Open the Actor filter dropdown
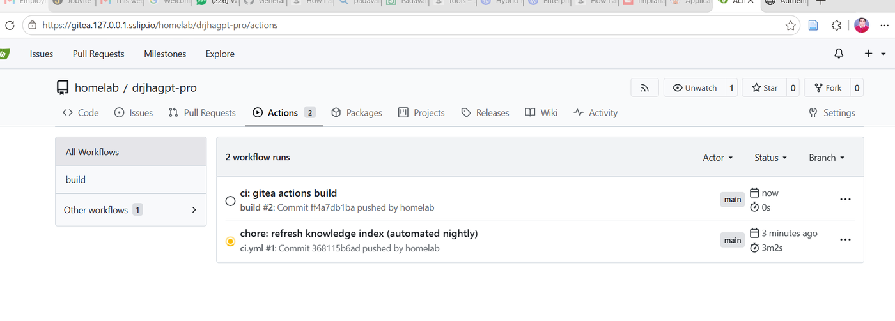The image size is (895, 321). [x=718, y=158]
